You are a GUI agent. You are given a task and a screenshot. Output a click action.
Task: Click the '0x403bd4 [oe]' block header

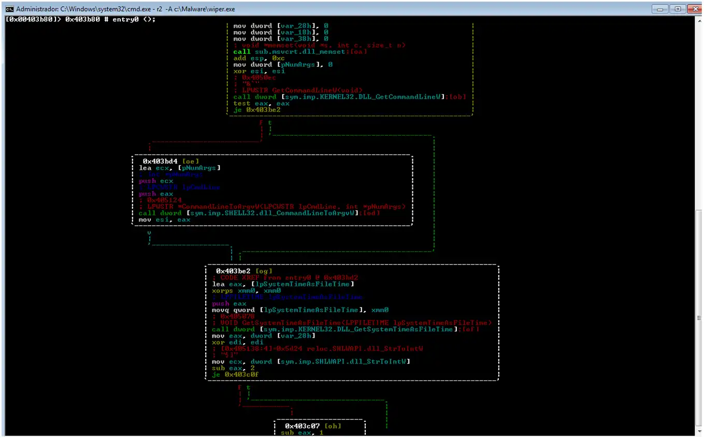(170, 162)
